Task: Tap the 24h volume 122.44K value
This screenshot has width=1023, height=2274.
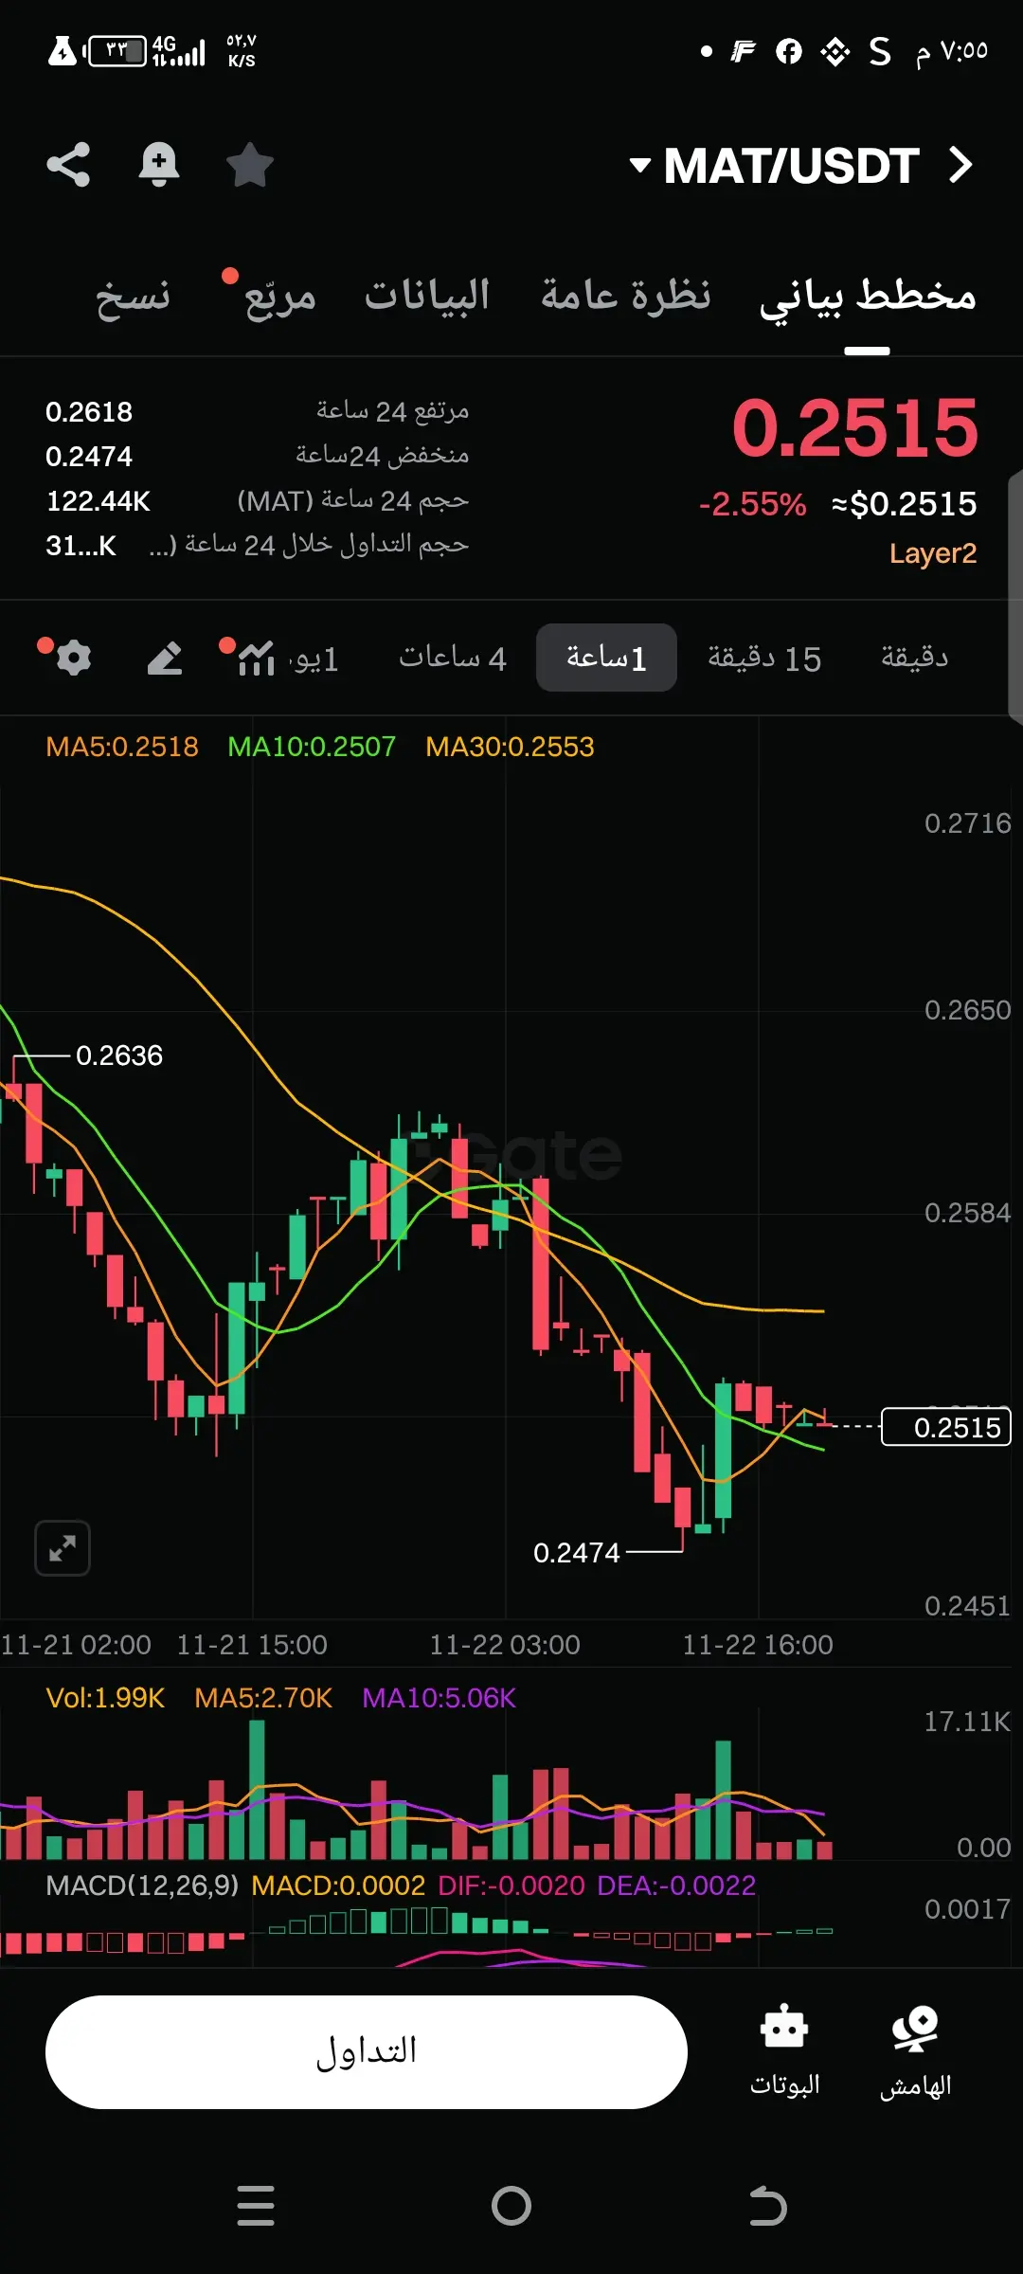Action: pos(99,501)
